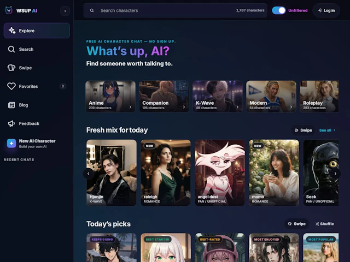
Task: Open the Favorites sidebar item
Action: pos(37,86)
